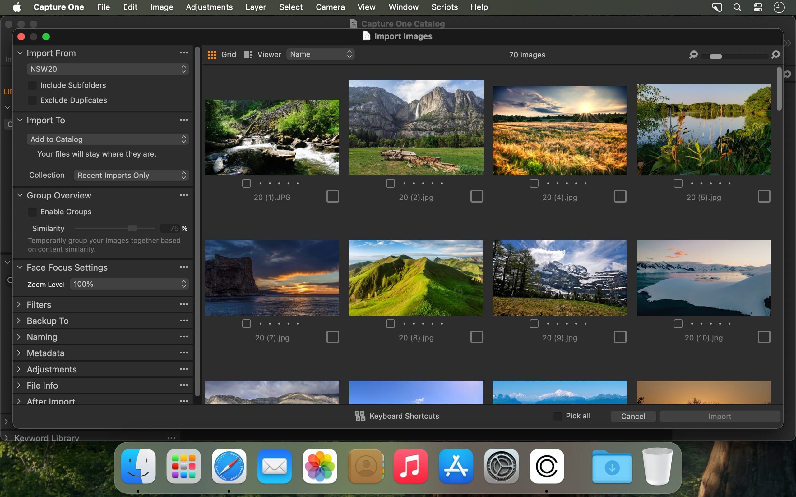The width and height of the screenshot is (796, 497).
Task: Check Exclude Duplicates
Action: click(32, 100)
